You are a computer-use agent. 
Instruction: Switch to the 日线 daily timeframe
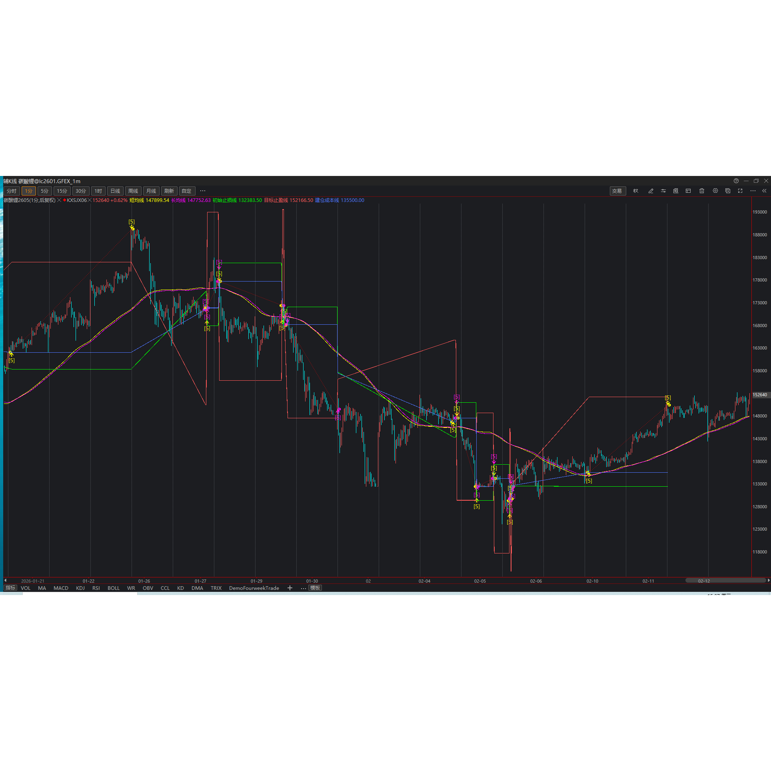click(115, 191)
